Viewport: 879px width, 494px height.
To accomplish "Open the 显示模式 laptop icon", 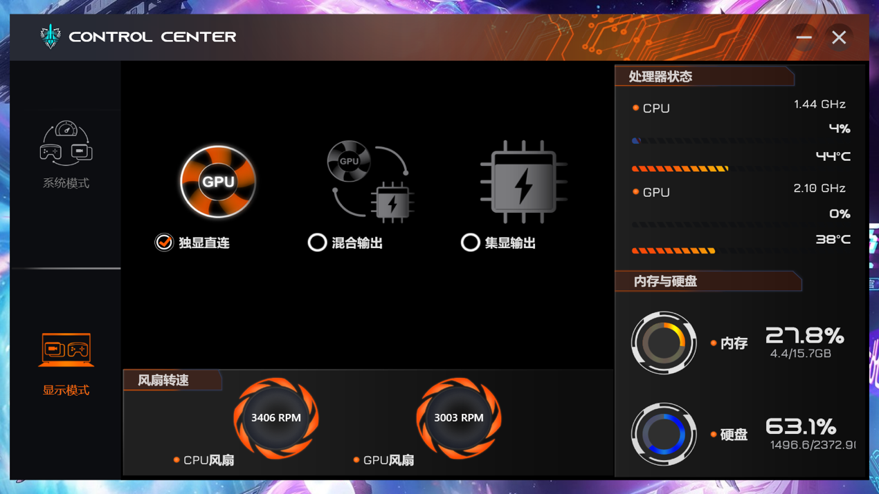I will coord(66,350).
